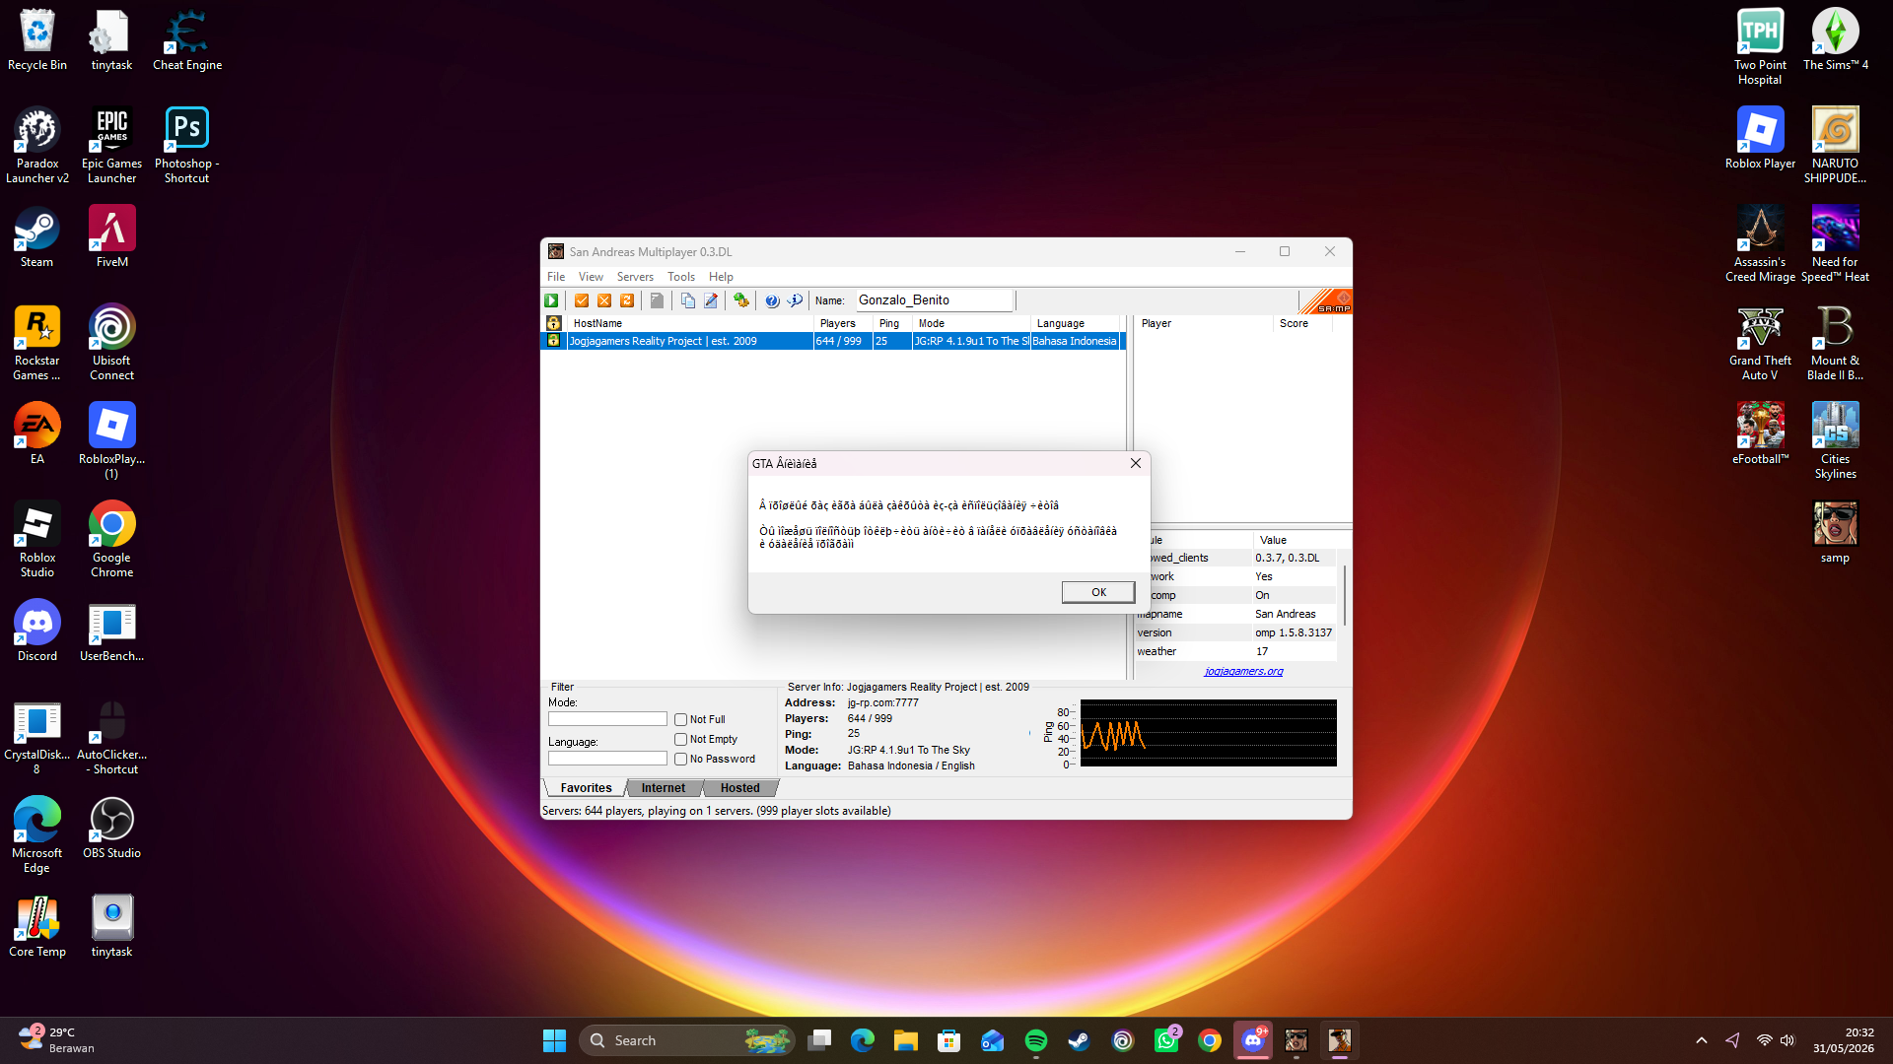Switch to the Hosted tab
This screenshot has height=1064, width=1893.
coord(739,788)
